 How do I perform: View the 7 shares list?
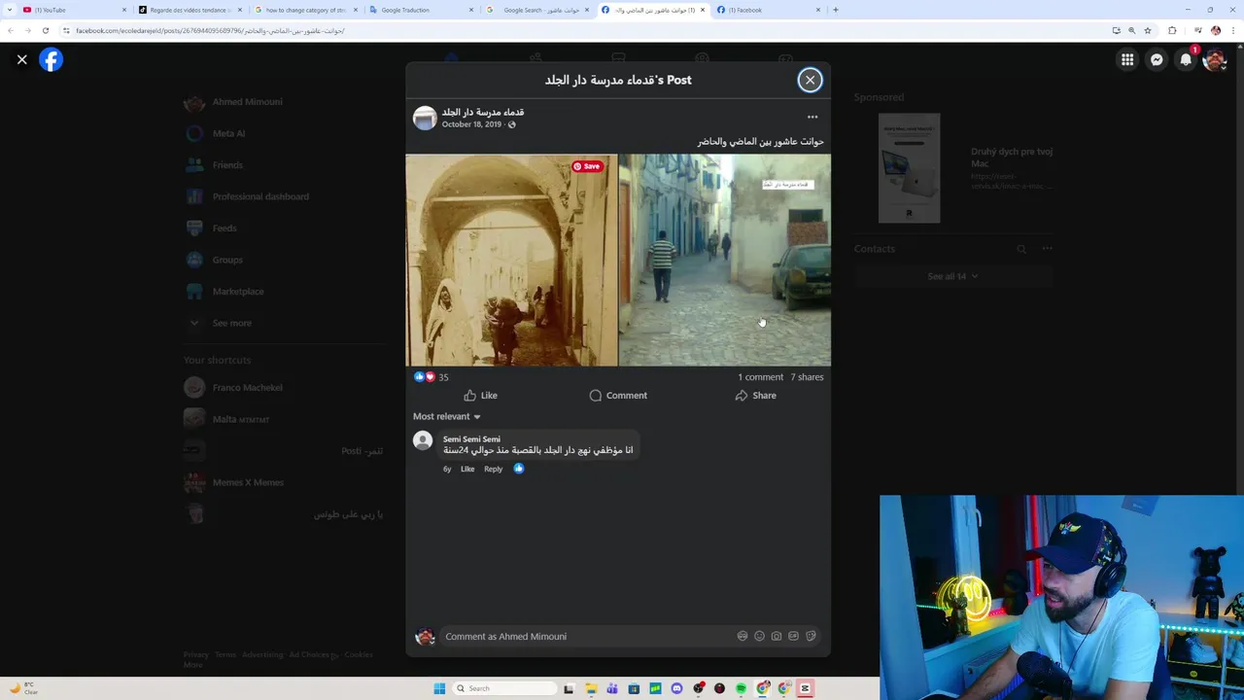[x=807, y=377]
